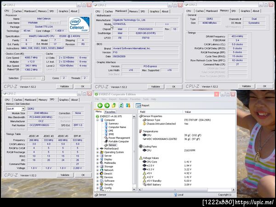Click the Part Number OCZ2RPR10662G field
The width and height of the screenshot is (276, 207).
tap(41, 125)
